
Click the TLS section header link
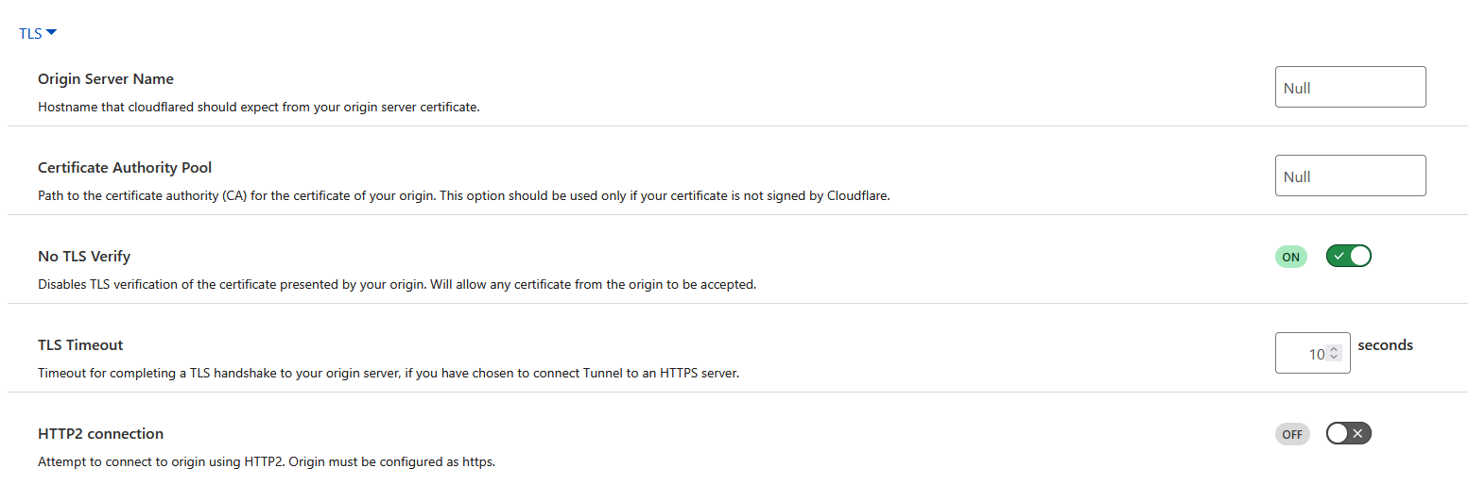[x=30, y=34]
